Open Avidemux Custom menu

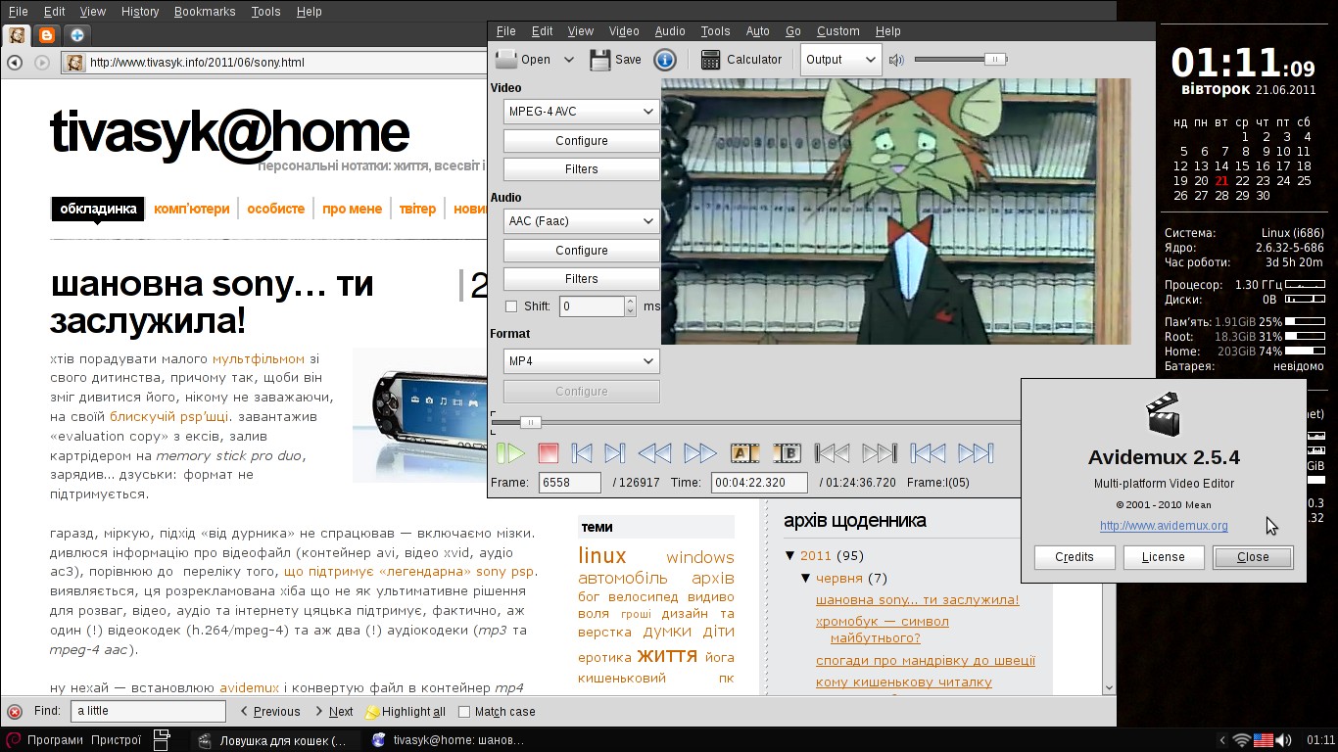click(x=837, y=31)
